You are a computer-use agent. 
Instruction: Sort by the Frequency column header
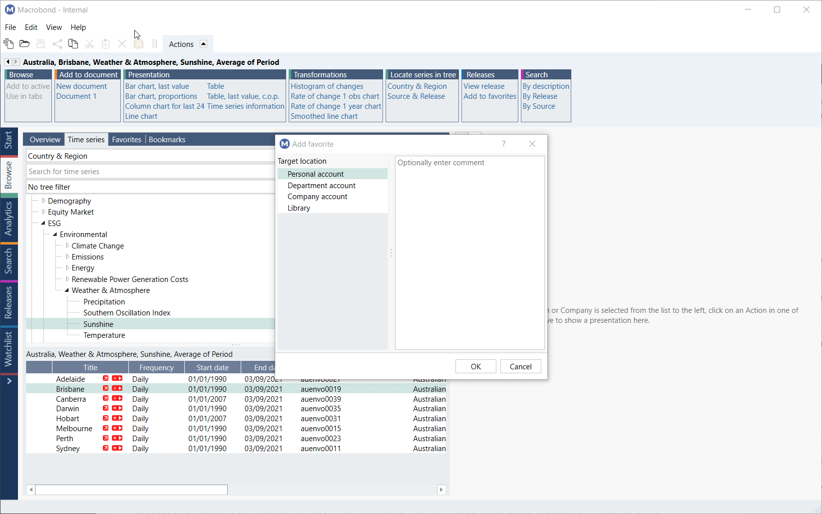(x=156, y=367)
